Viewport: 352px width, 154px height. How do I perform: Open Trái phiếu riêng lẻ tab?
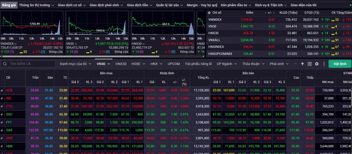(198, 64)
